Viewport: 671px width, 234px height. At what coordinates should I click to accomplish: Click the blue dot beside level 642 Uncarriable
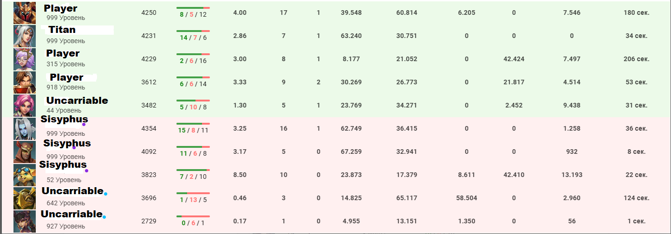click(106, 194)
